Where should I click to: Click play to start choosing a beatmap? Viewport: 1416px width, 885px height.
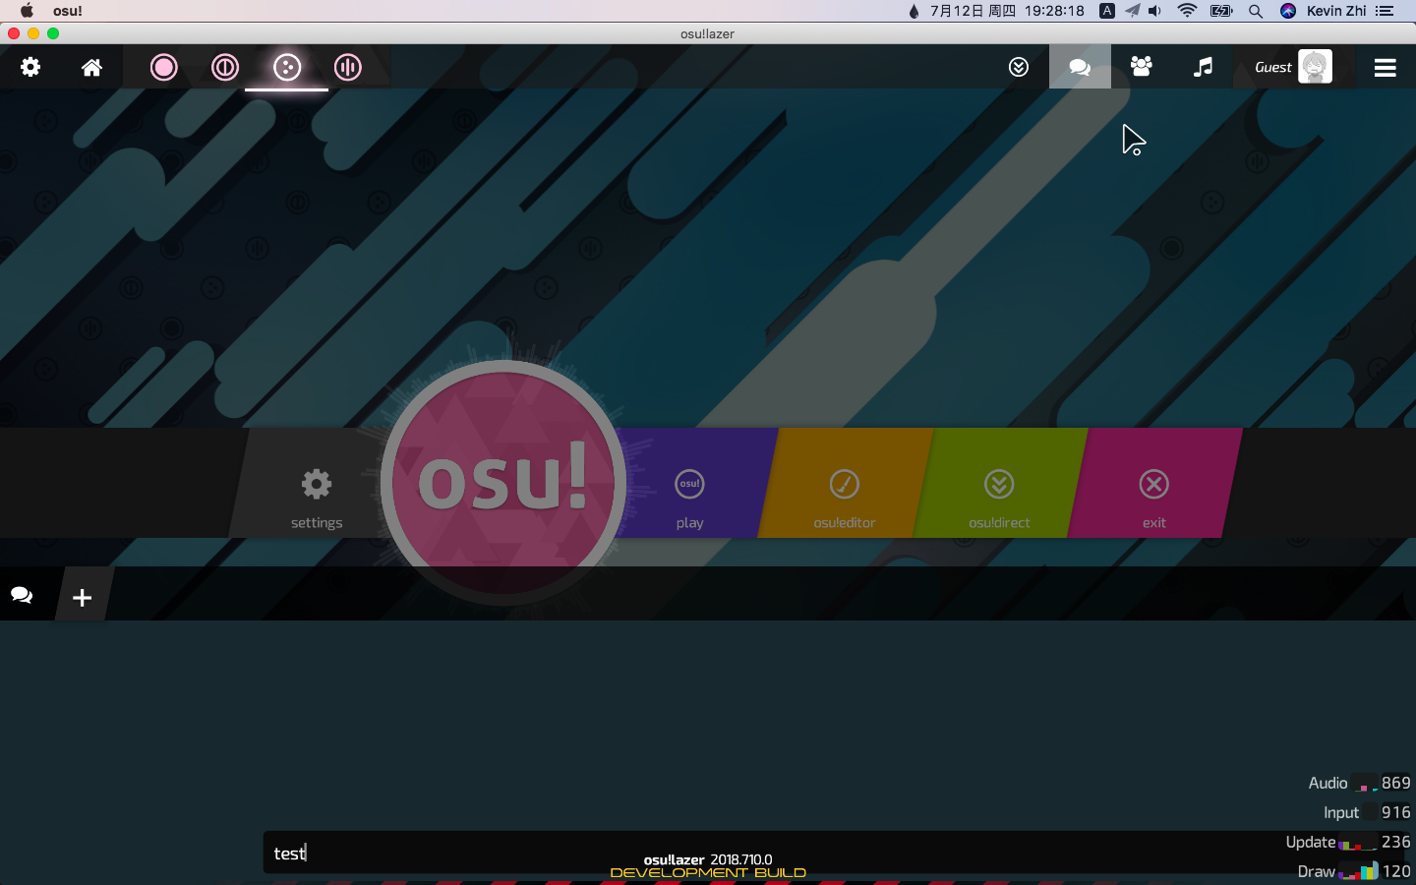tap(689, 497)
